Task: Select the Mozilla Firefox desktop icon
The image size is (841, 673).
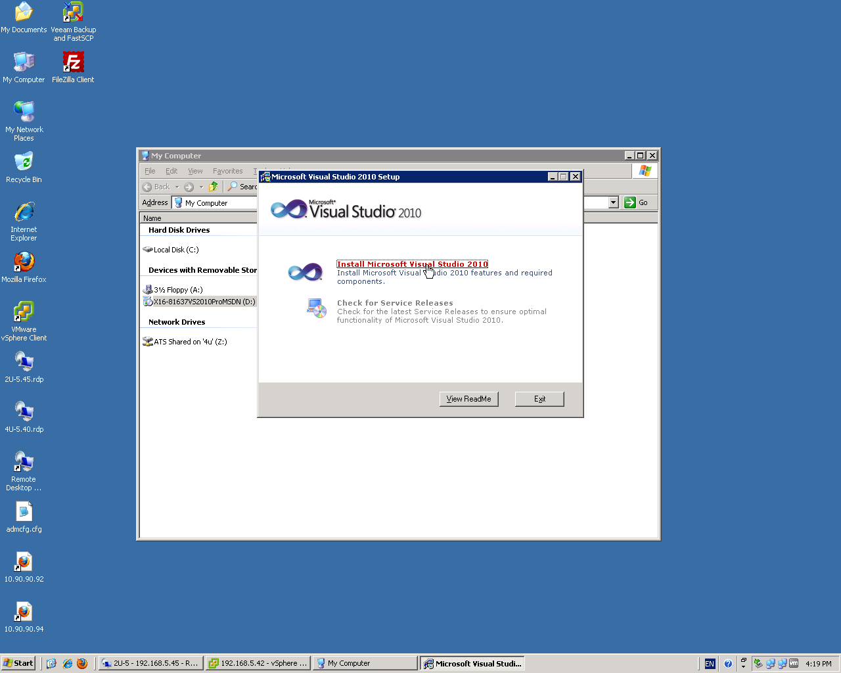Action: click(x=24, y=267)
